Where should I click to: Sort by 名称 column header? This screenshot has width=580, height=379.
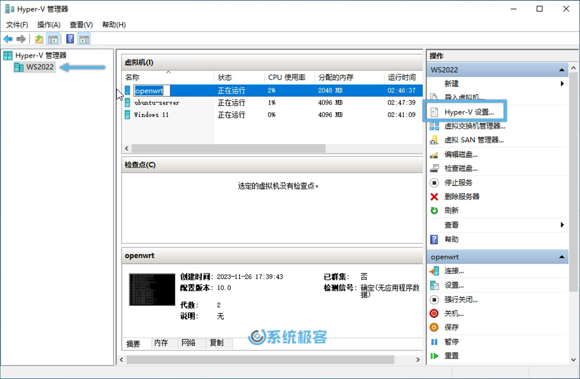tap(168, 77)
